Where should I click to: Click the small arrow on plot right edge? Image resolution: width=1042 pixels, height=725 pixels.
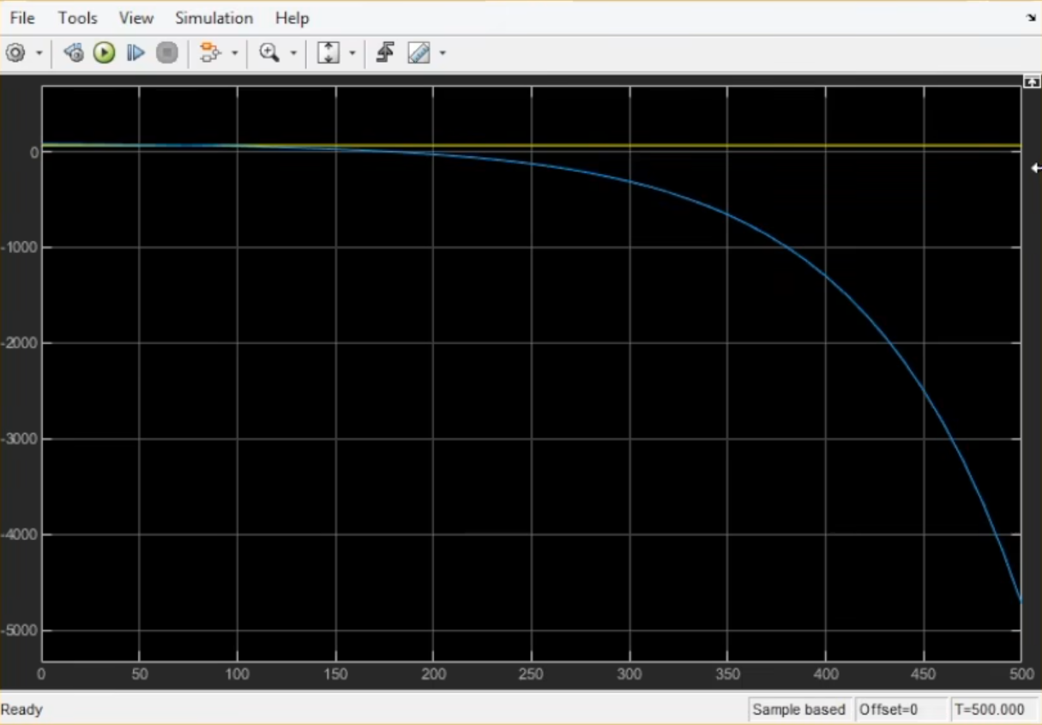pos(1035,168)
